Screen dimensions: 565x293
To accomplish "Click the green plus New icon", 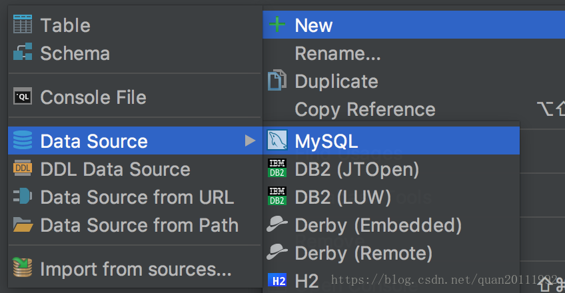I will point(277,25).
